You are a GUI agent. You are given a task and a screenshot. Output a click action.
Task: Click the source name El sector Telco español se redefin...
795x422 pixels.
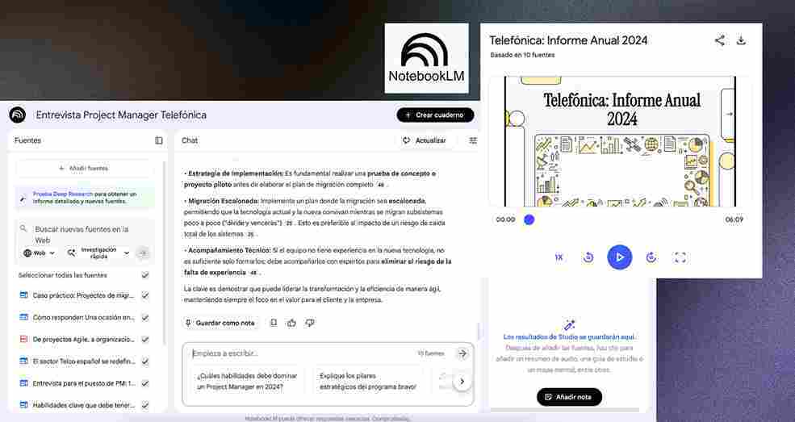[84, 361]
